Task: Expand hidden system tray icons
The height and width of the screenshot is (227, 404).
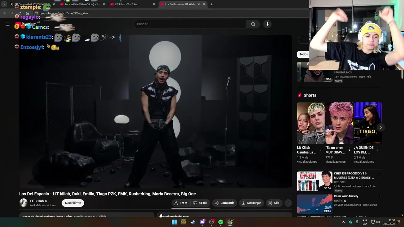Action: (343, 222)
